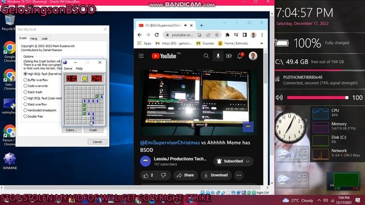Switch to Hang tab in Not My Fault
Image resolution: width=365 pixels, height=205 pixels.
point(34,39)
